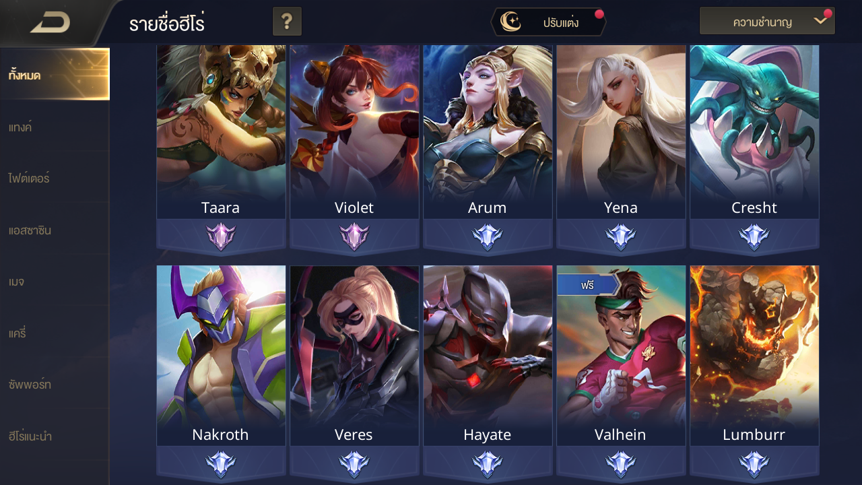The height and width of the screenshot is (485, 862).
Task: Click the ปรับแต่ง customize button
Action: pos(548,22)
